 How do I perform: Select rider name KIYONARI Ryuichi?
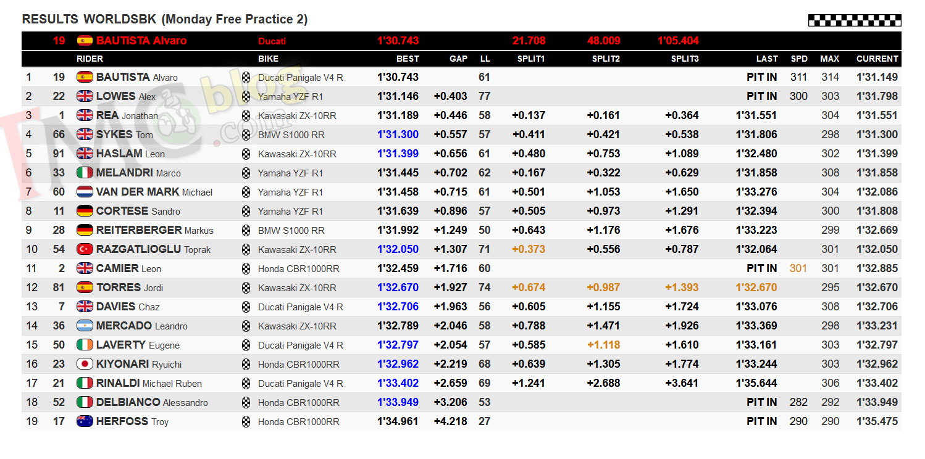[139, 364]
